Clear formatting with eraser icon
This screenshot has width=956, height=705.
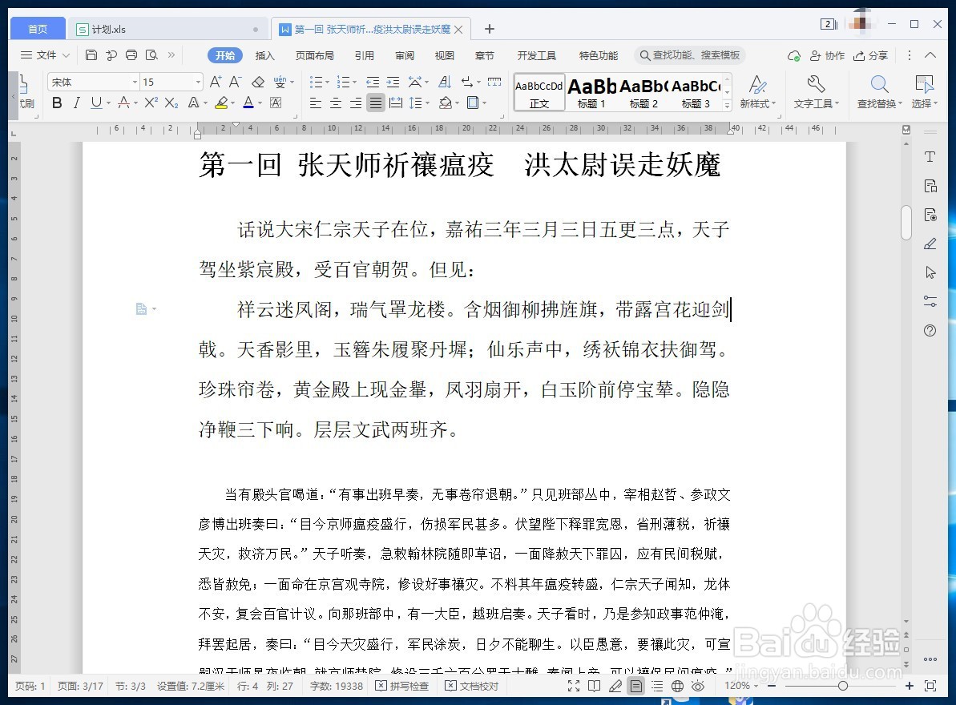pyautogui.click(x=258, y=82)
